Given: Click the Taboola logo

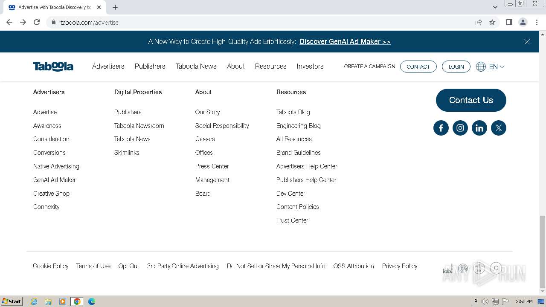Looking at the screenshot, I should [53, 67].
